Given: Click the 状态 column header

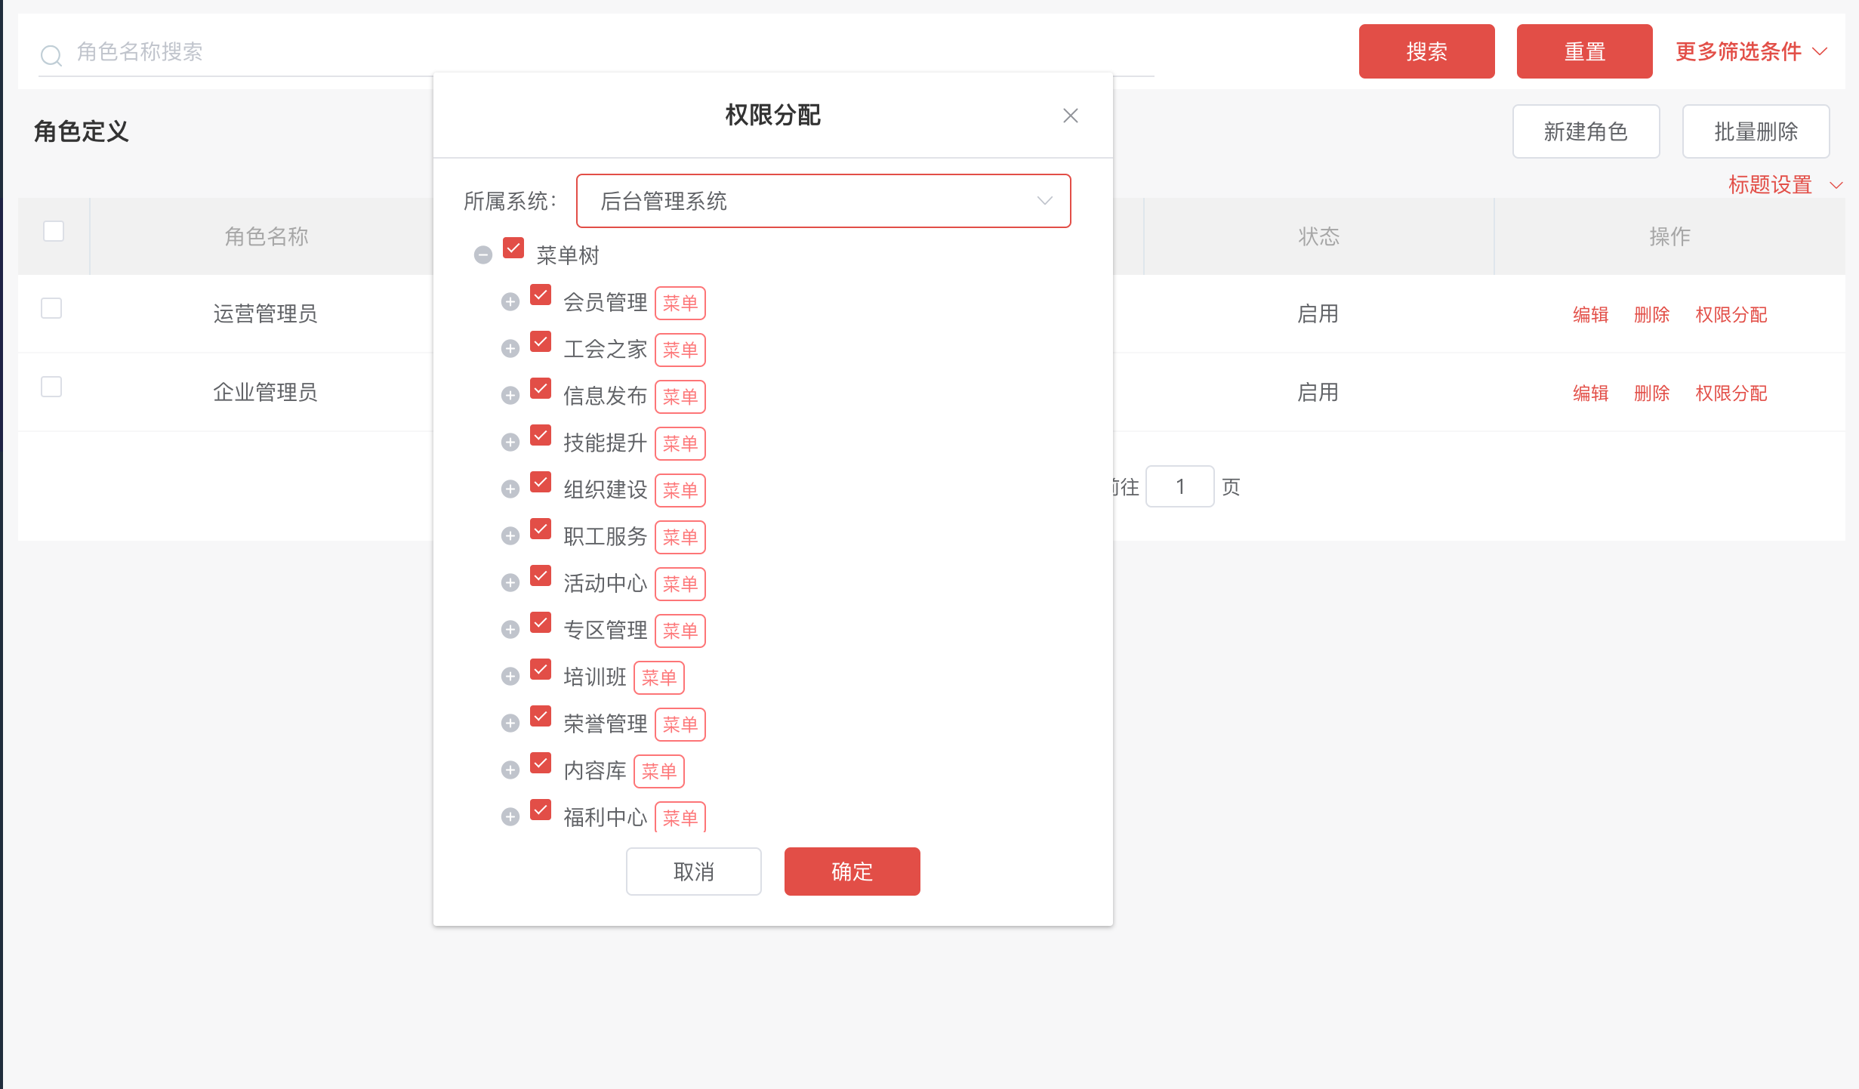Looking at the screenshot, I should pos(1318,236).
